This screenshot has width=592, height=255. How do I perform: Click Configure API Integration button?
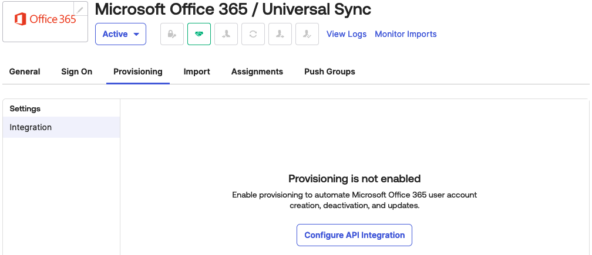354,235
